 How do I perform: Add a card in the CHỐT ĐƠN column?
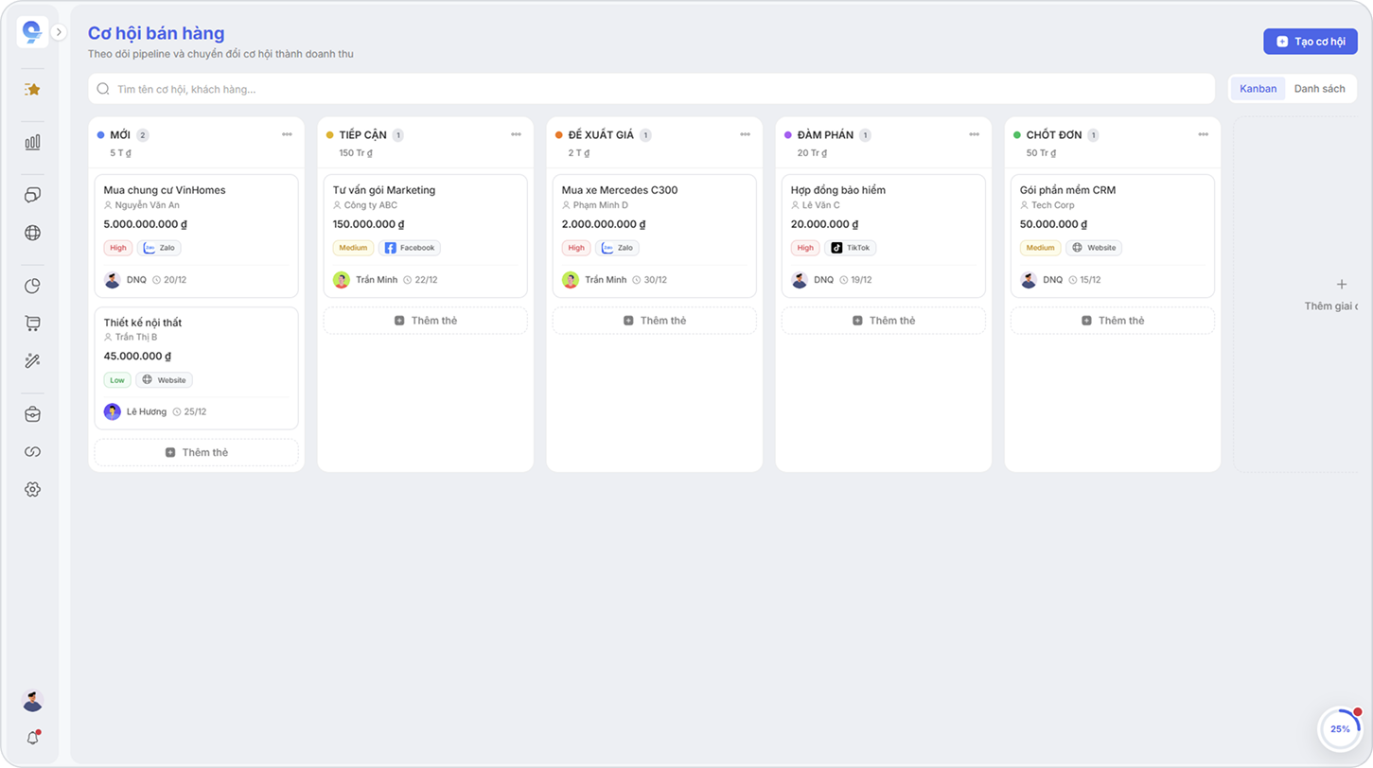coord(1112,321)
